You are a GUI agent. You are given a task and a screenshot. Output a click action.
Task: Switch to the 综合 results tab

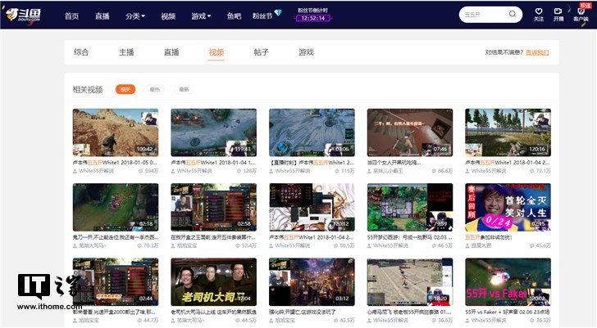click(81, 52)
